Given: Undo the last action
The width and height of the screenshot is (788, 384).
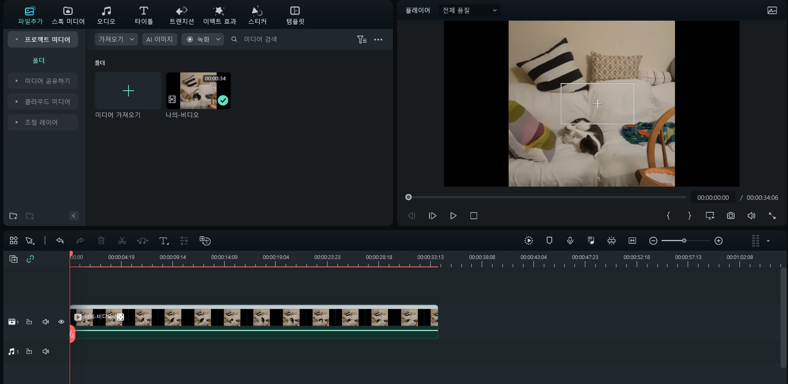Looking at the screenshot, I should tap(60, 240).
